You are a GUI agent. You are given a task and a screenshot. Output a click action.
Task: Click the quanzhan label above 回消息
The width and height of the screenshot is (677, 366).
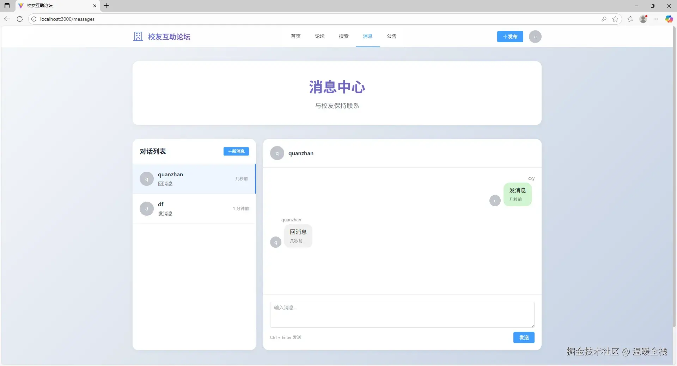point(291,220)
